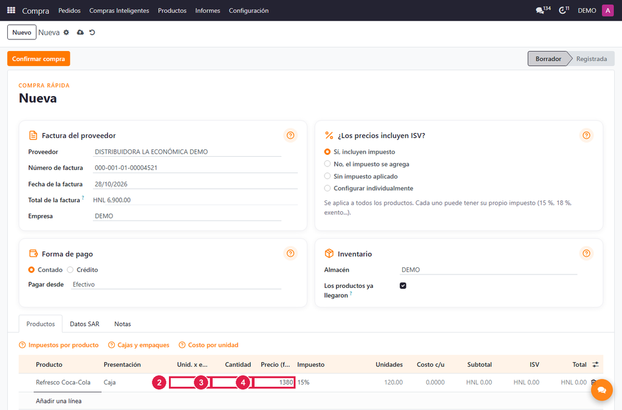Open the live chat bubble
The image size is (622, 410).
pos(602,390)
